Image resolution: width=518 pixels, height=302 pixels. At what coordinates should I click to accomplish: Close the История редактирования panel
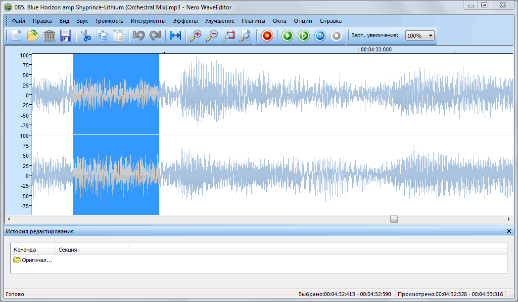point(510,231)
